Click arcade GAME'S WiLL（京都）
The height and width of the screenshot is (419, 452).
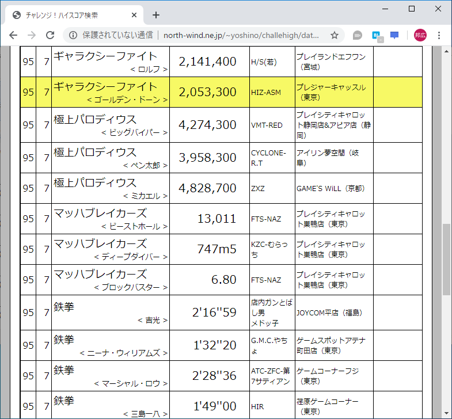tap(331, 188)
